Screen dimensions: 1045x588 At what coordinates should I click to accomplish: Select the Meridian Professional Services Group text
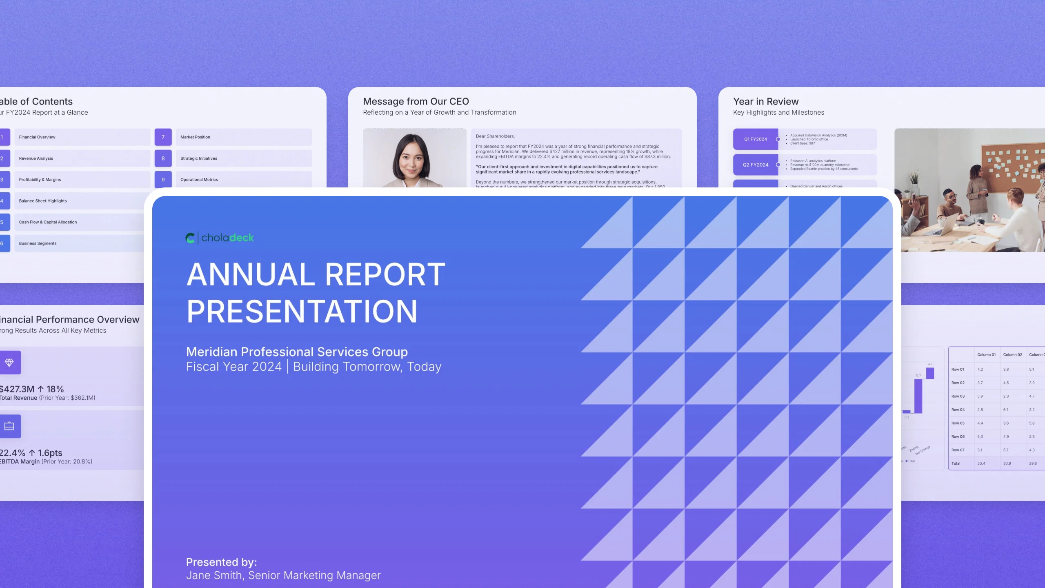(297, 352)
